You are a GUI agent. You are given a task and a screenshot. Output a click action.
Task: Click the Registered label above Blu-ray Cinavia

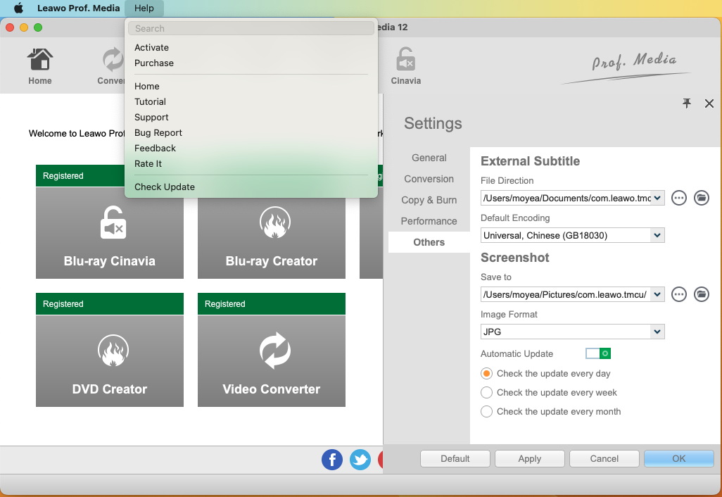pyautogui.click(x=63, y=176)
